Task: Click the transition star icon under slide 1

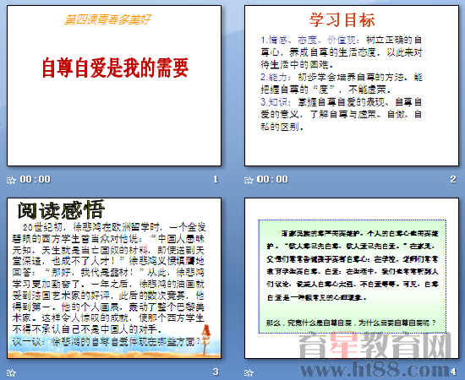Action: pos(11,180)
